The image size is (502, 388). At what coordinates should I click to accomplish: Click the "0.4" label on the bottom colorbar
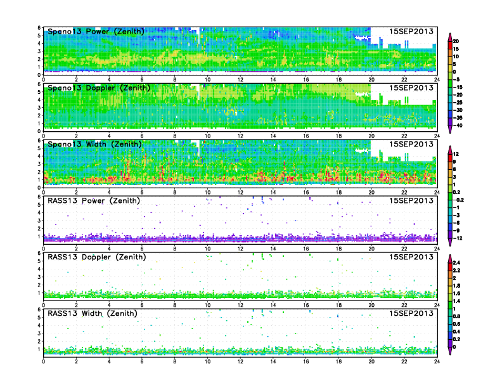(x=456, y=332)
